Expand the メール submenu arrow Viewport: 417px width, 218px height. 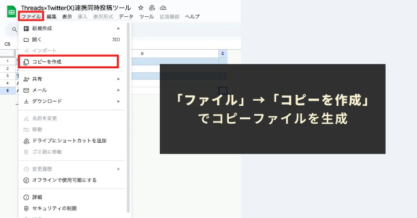point(119,90)
